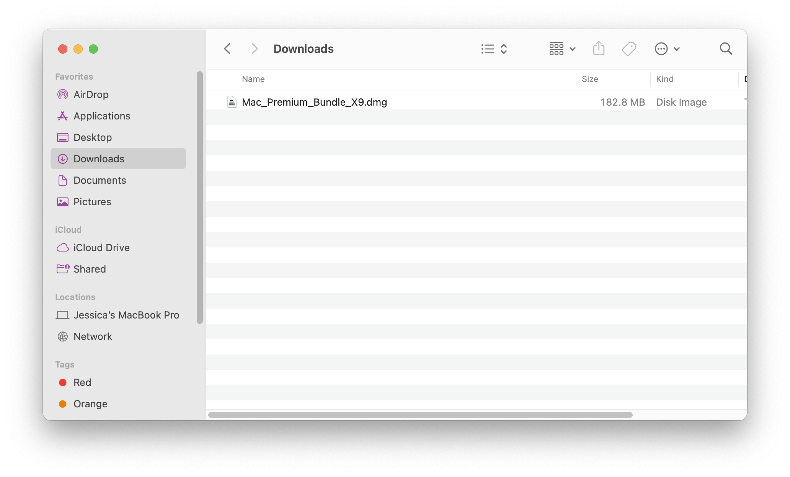Click the Search icon in toolbar
Viewport: 790px width, 477px height.
point(726,49)
